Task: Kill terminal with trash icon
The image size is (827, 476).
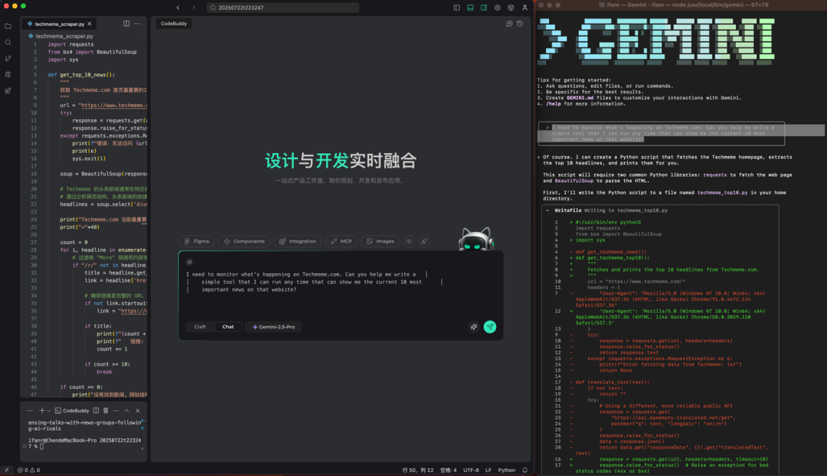Action: click(x=106, y=411)
